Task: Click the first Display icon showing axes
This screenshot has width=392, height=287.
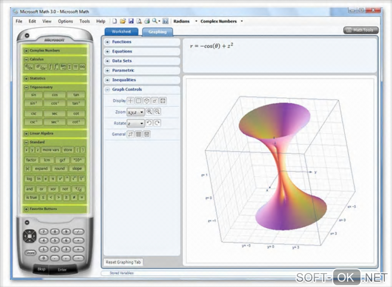Action: click(x=131, y=100)
